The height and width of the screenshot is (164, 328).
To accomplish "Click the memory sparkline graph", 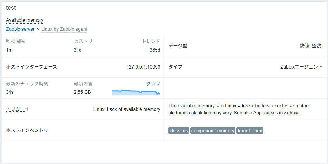I will click(136, 92).
